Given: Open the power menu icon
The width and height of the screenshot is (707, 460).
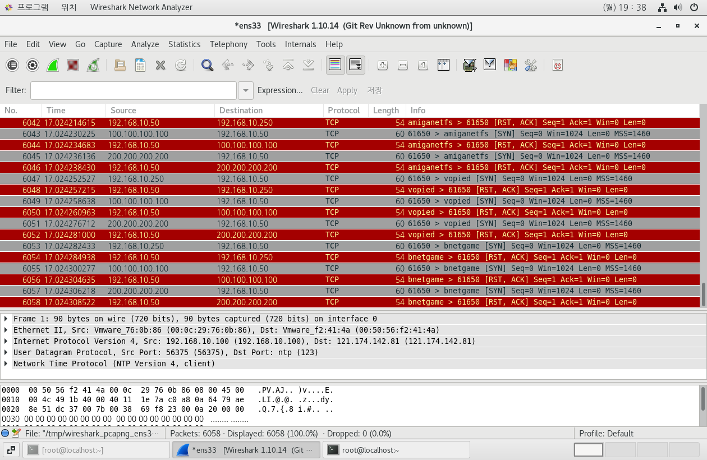Looking at the screenshot, I should tap(694, 7).
